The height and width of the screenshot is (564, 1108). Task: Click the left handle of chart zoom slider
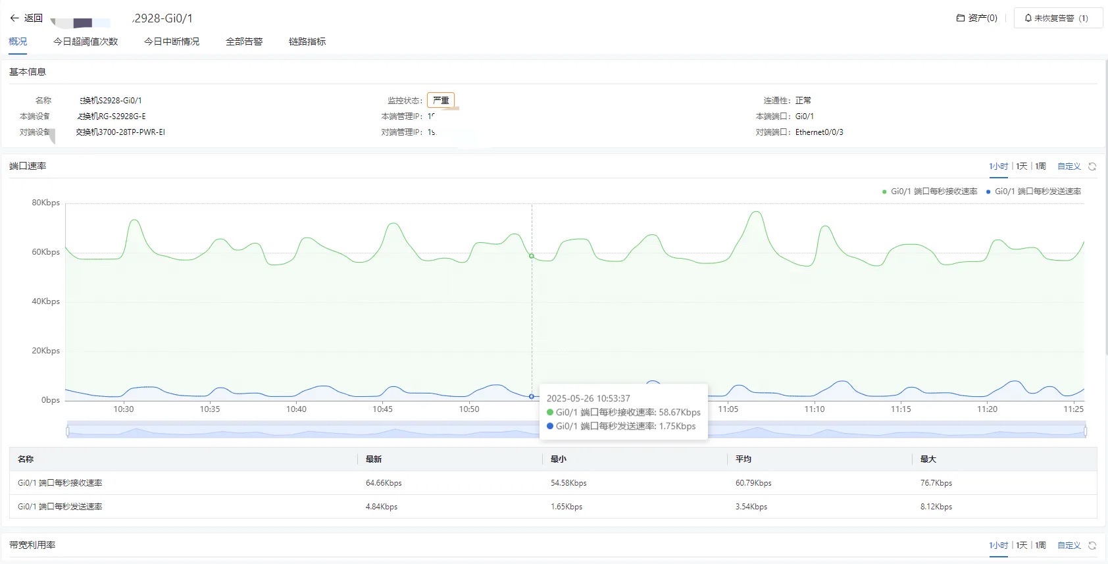point(67,431)
